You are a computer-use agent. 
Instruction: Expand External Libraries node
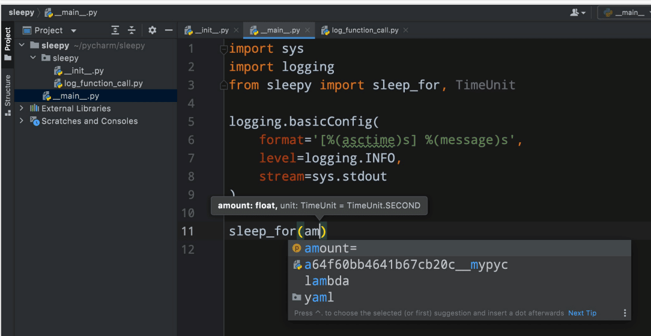(22, 109)
